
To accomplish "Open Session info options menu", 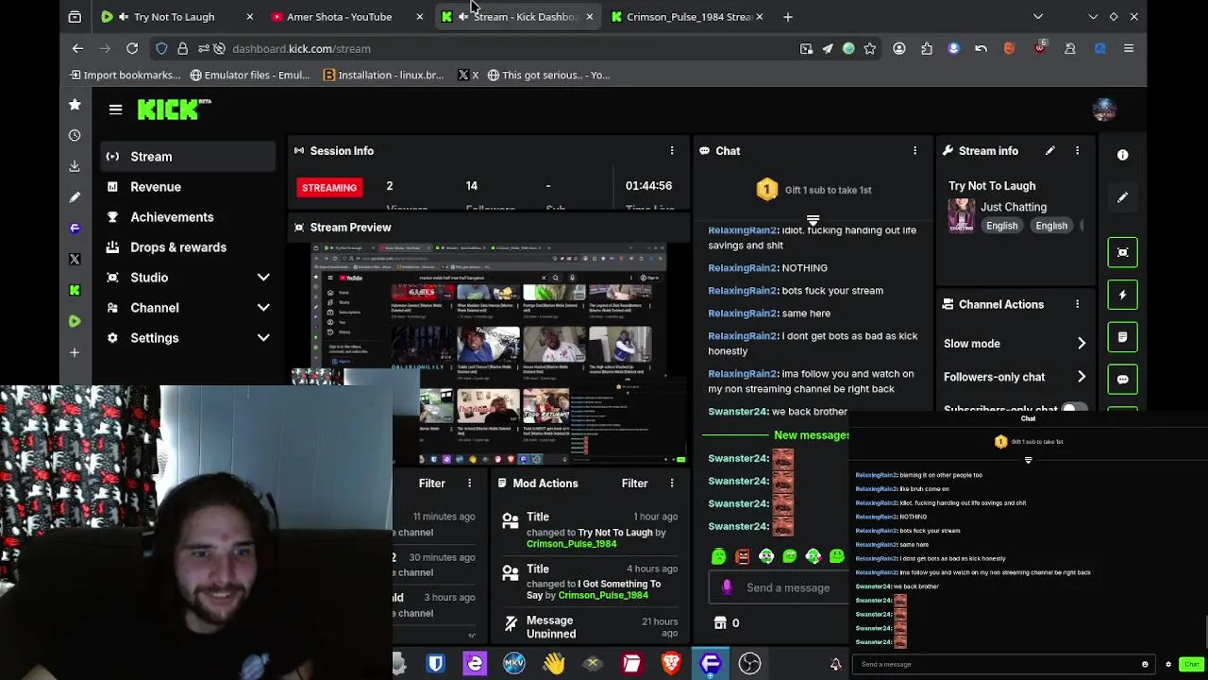I will coord(672,151).
